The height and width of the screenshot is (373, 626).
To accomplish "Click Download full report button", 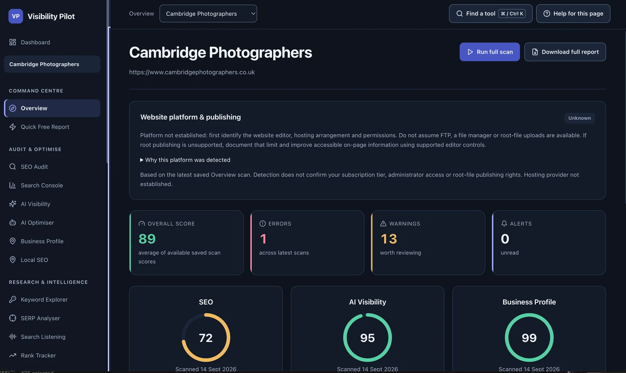I will [565, 52].
